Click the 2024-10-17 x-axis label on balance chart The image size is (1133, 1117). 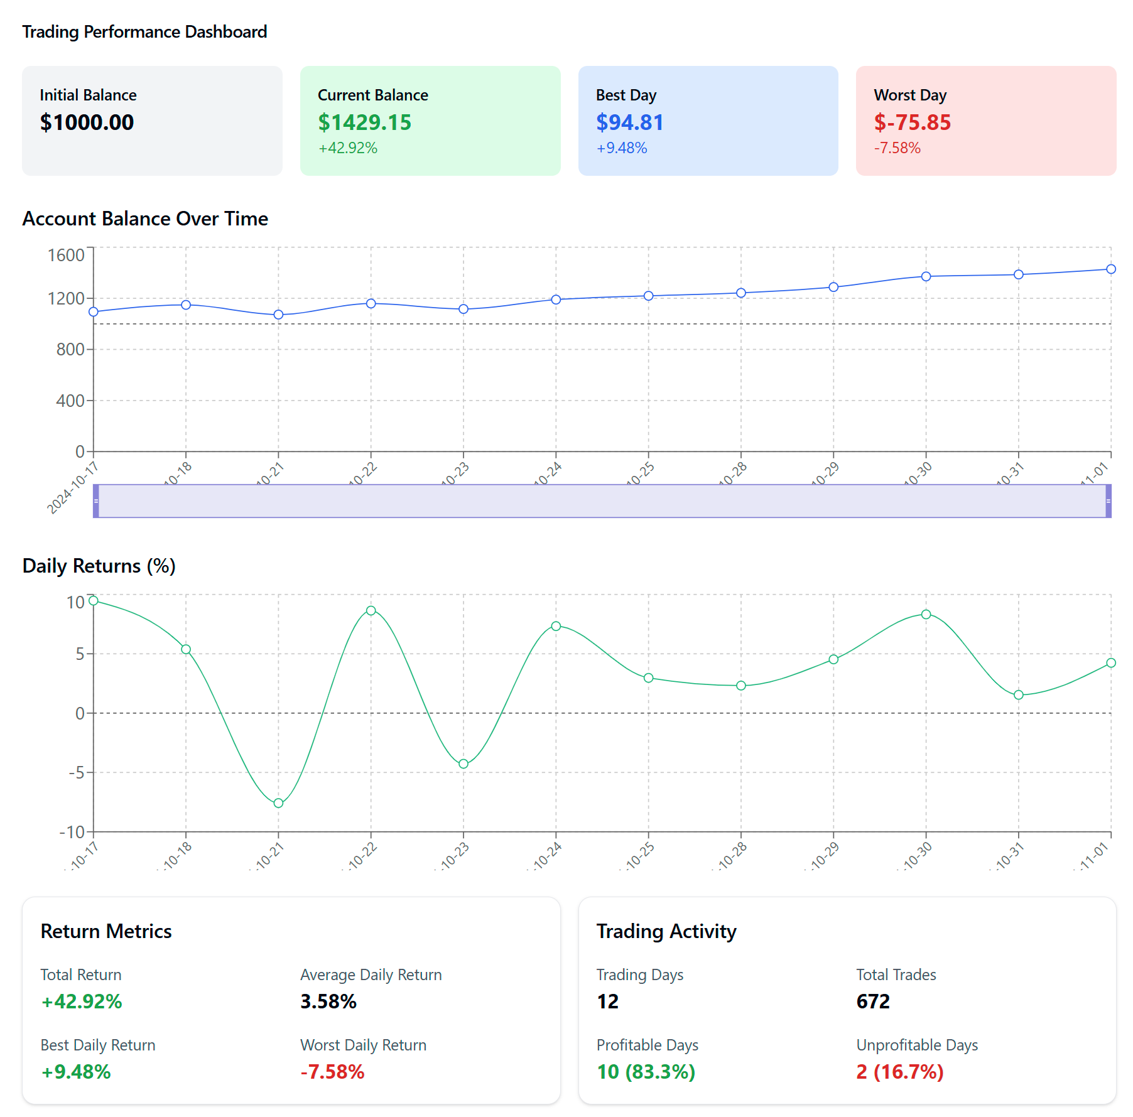pos(73,488)
